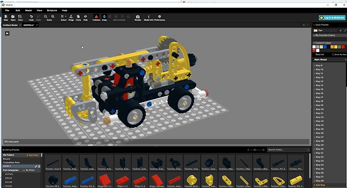Expand Step 38 in the step list
Screen dimensions: 347x188
[314, 181]
